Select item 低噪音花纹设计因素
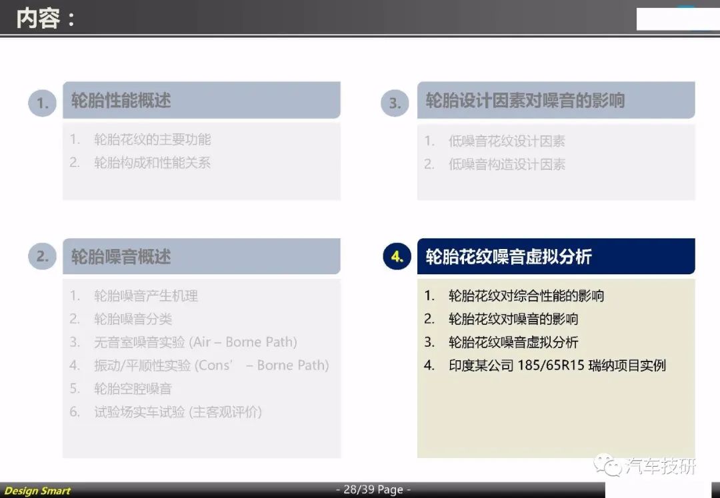The width and height of the screenshot is (720, 498). click(507, 141)
